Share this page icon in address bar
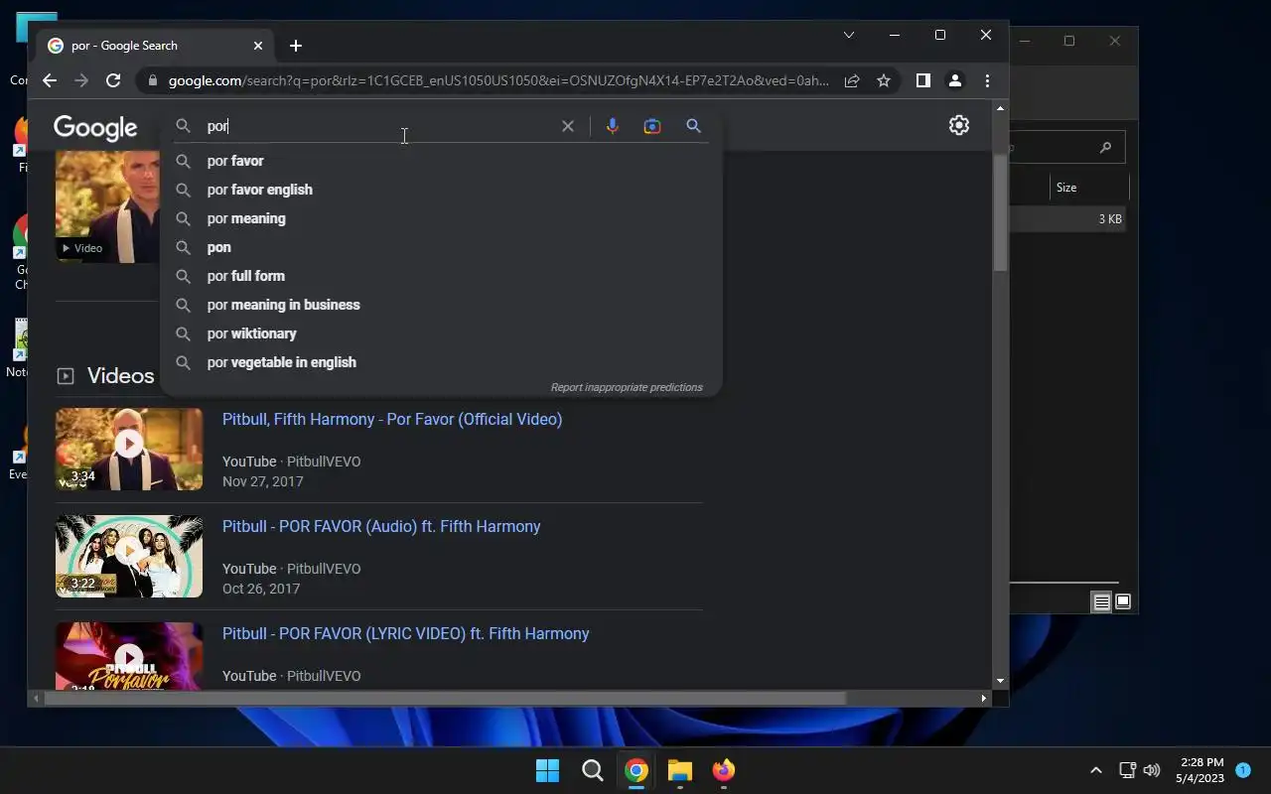 pyautogui.click(x=852, y=81)
